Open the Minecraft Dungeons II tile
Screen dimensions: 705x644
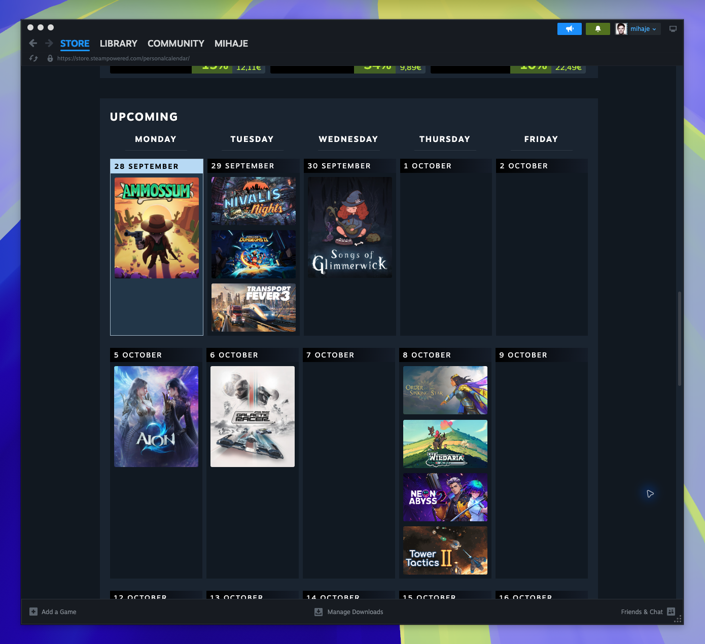tap(254, 254)
